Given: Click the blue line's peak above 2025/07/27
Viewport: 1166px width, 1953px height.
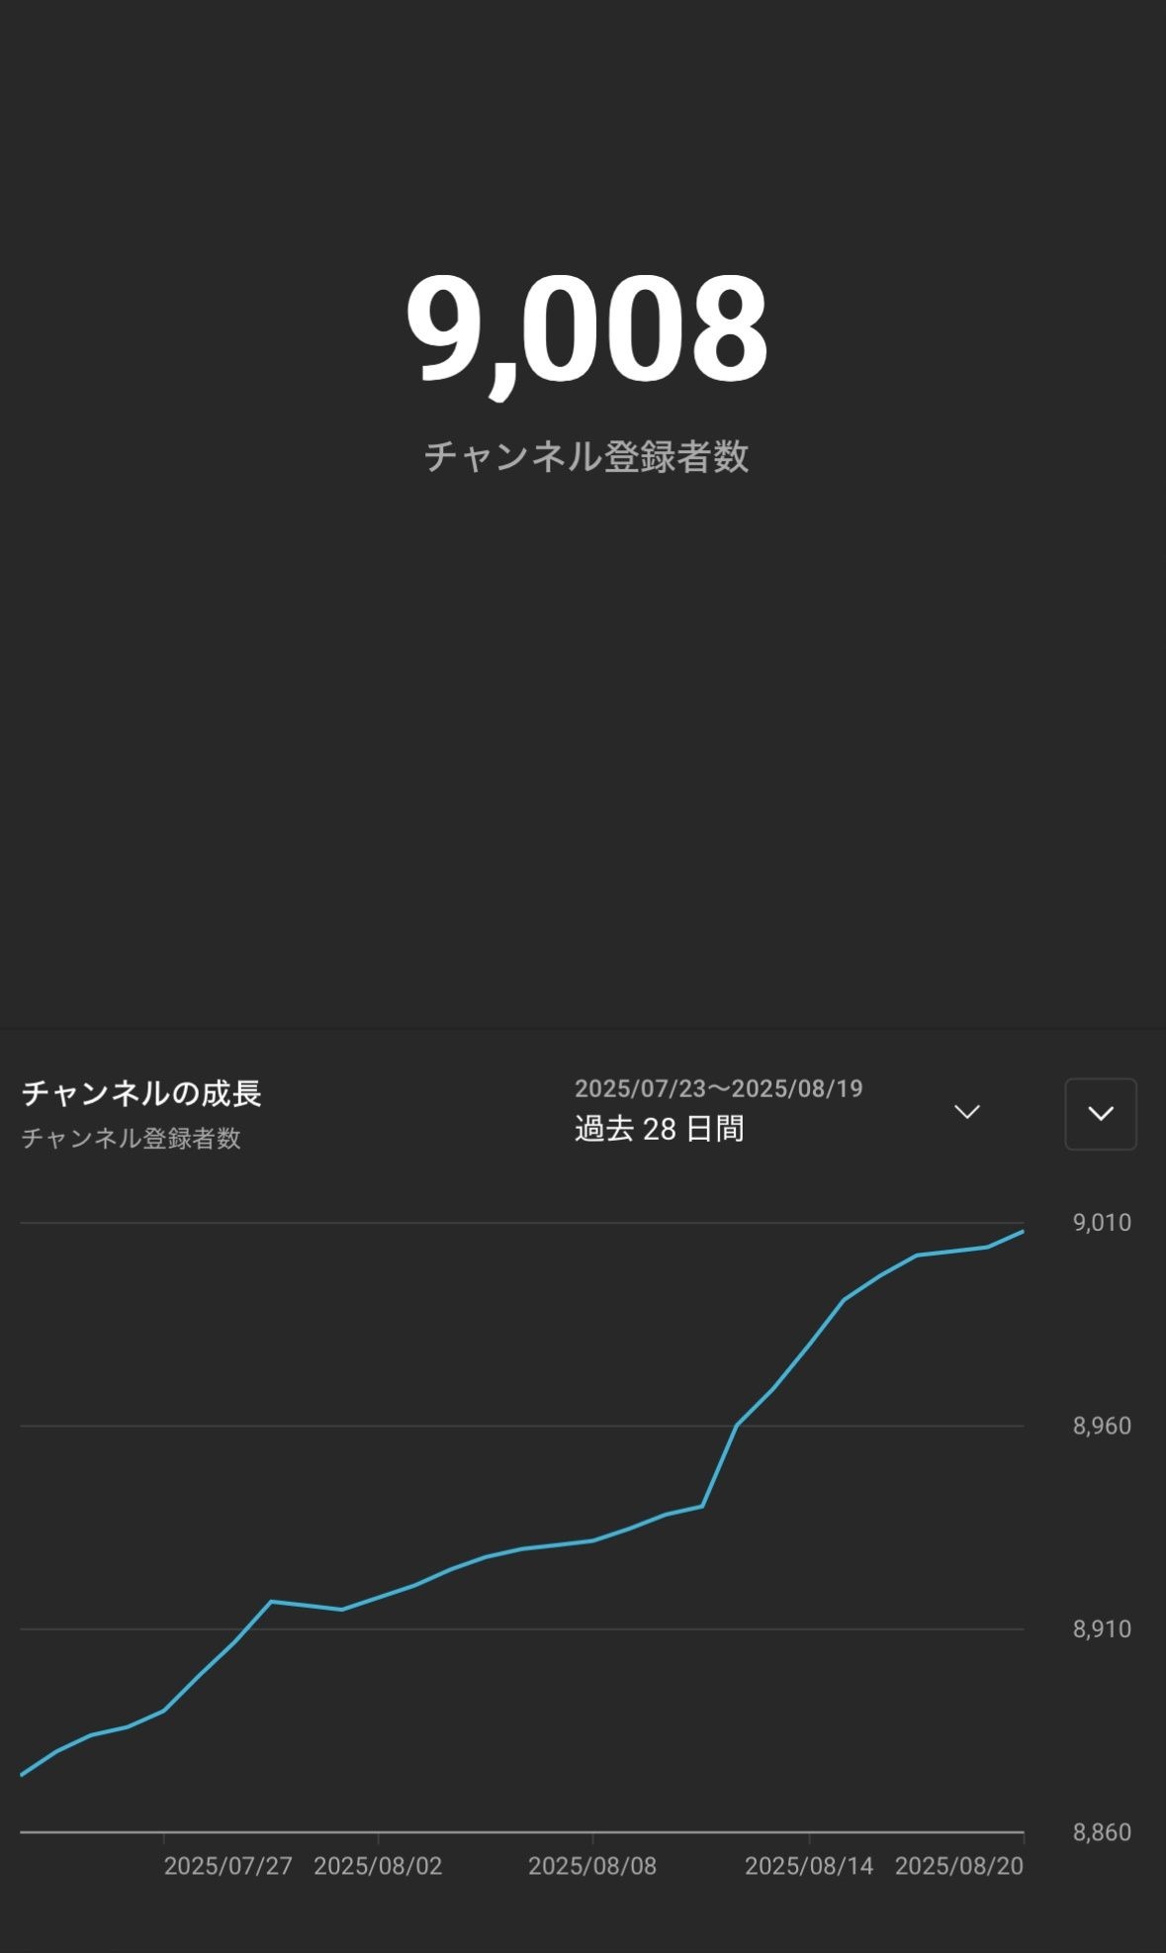Looking at the screenshot, I should [271, 1601].
